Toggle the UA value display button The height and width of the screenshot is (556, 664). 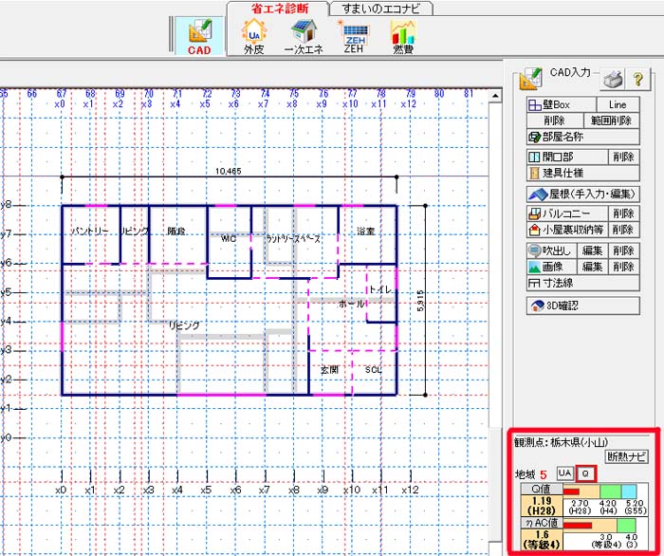[x=565, y=473]
